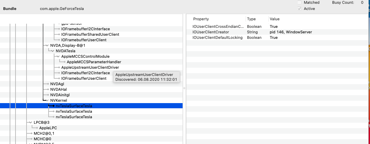Select the IOUserClientCreator property row
370x144 pixels.
(x=277, y=32)
